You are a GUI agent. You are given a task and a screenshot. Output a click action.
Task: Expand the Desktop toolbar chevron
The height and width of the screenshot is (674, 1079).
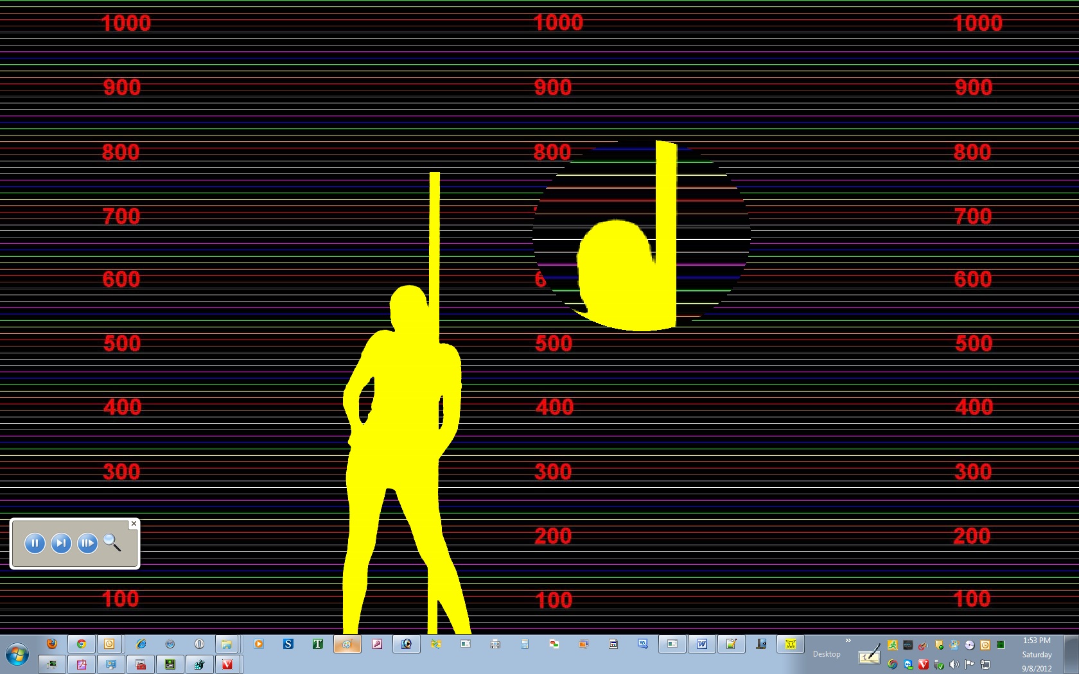848,641
